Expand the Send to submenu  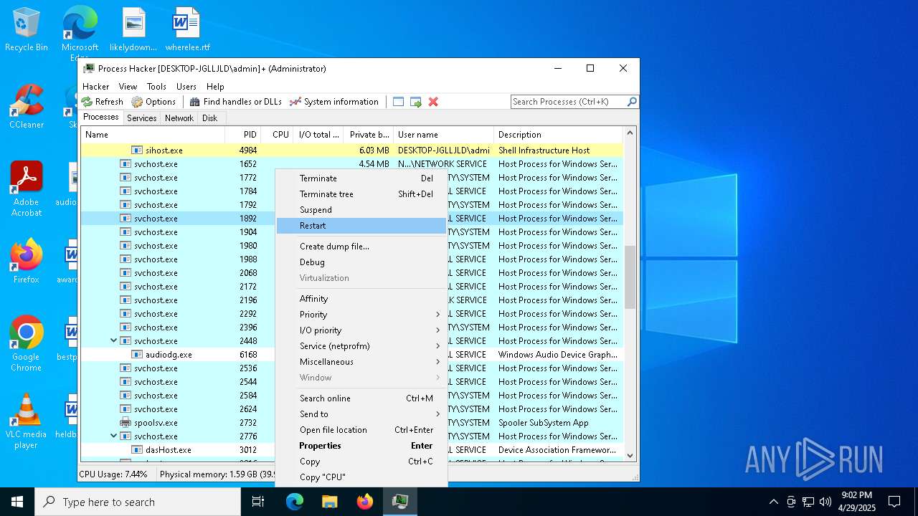tap(361, 414)
